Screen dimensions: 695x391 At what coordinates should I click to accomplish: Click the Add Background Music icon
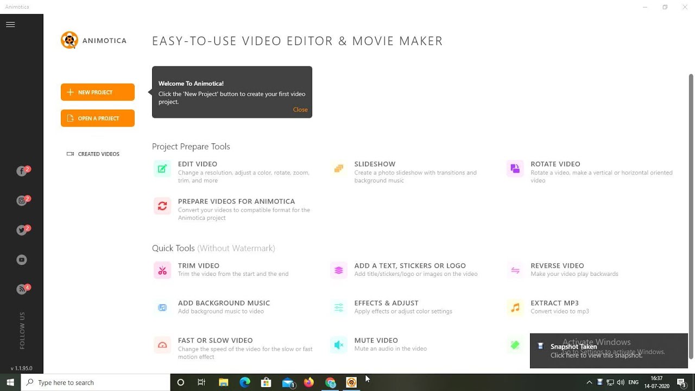coord(162,307)
